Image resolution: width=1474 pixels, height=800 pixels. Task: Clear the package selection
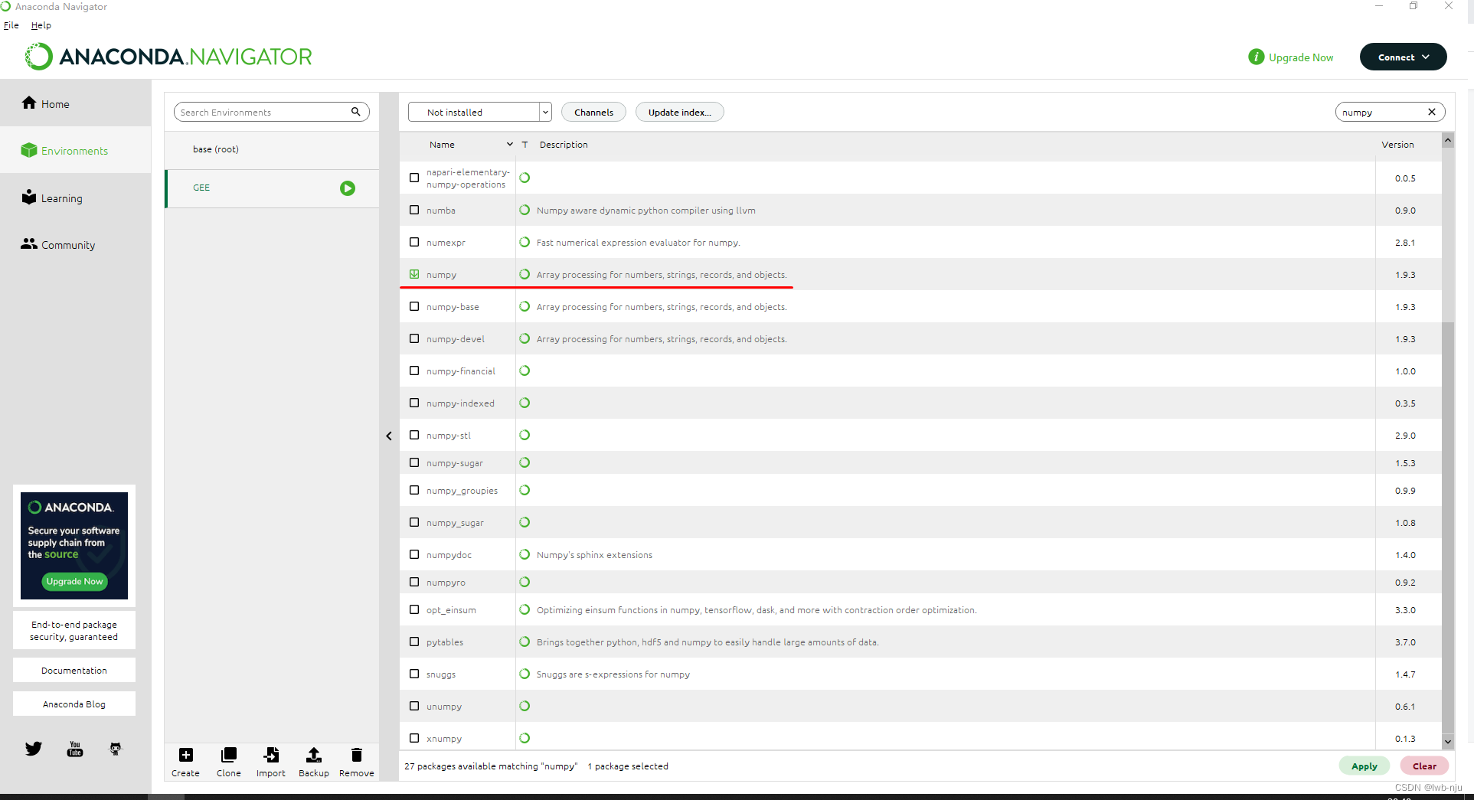click(1424, 766)
